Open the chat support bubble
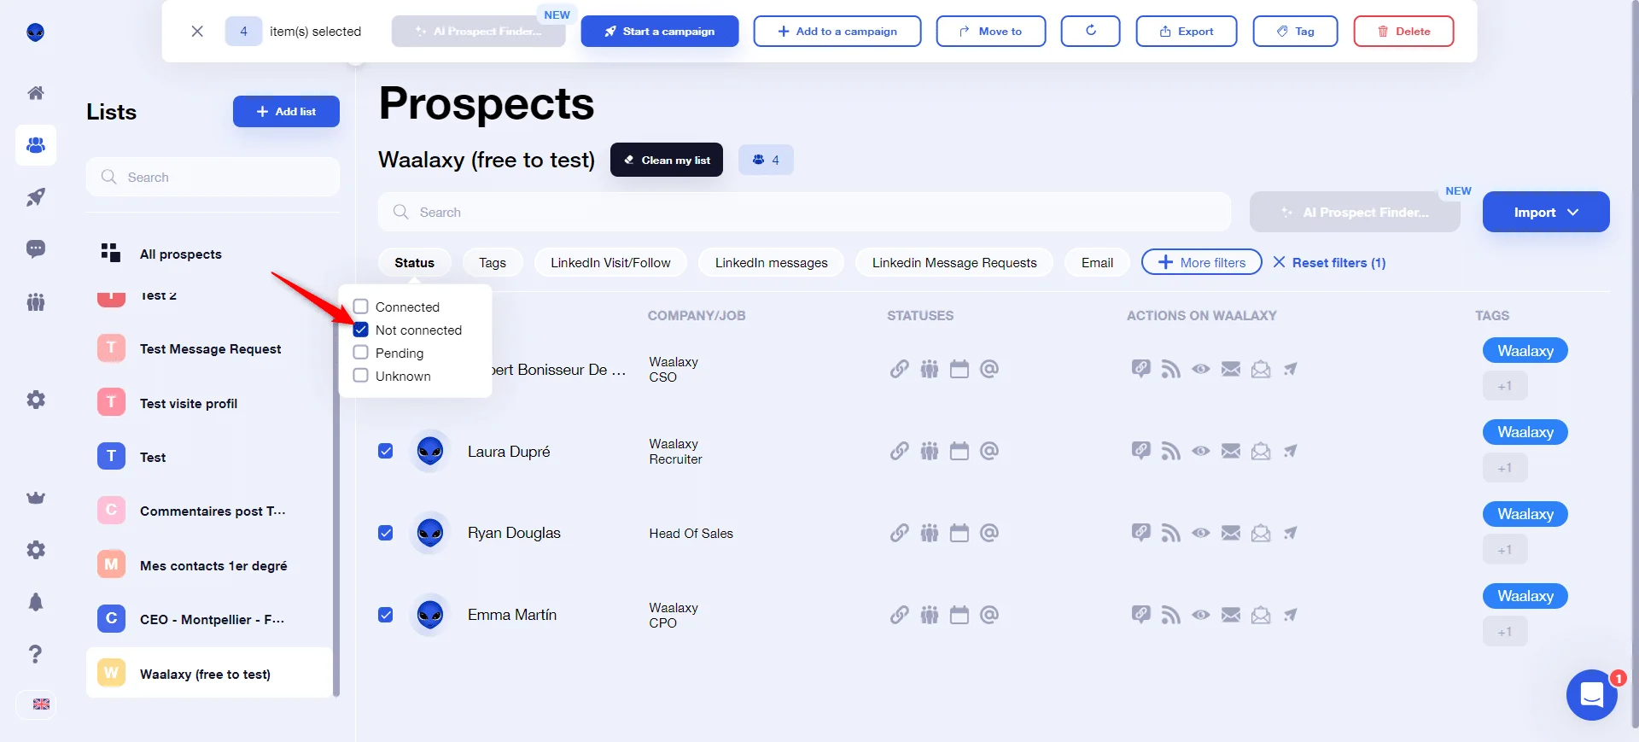Image resolution: width=1639 pixels, height=742 pixels. (x=1592, y=695)
